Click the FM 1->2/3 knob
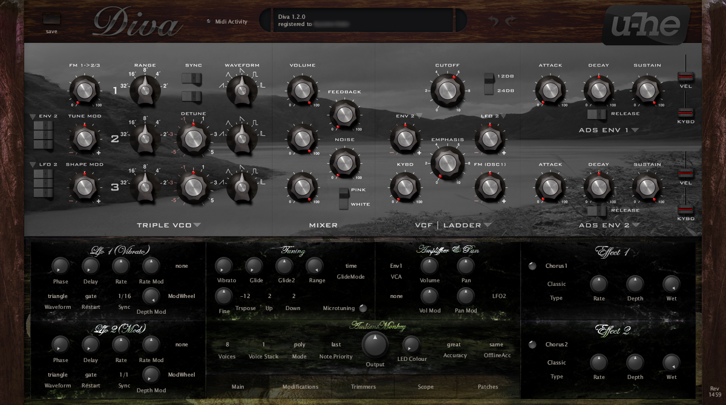This screenshot has height=405, width=726. pyautogui.click(x=85, y=91)
